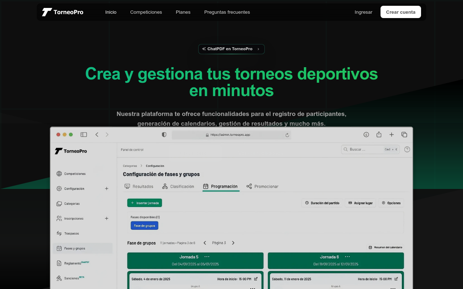Image resolution: width=463 pixels, height=289 pixels.
Task: Click the downloads icon in the browser toolbar
Action: pos(366,134)
